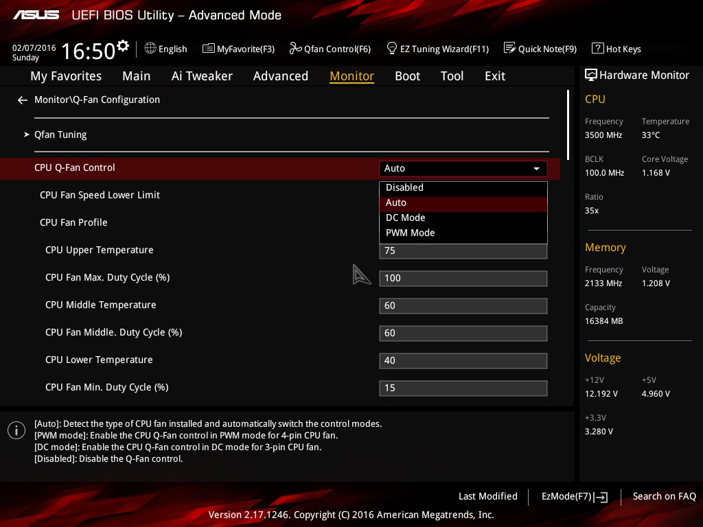703x527 pixels.
Task: Go to the Boot tab
Action: (407, 76)
